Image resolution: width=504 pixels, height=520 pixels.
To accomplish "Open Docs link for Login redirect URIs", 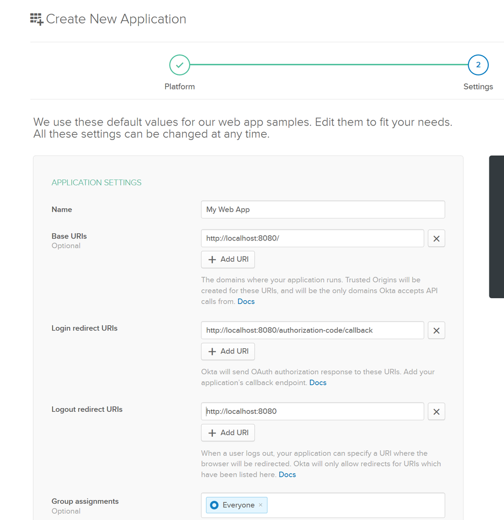I will 318,383.
